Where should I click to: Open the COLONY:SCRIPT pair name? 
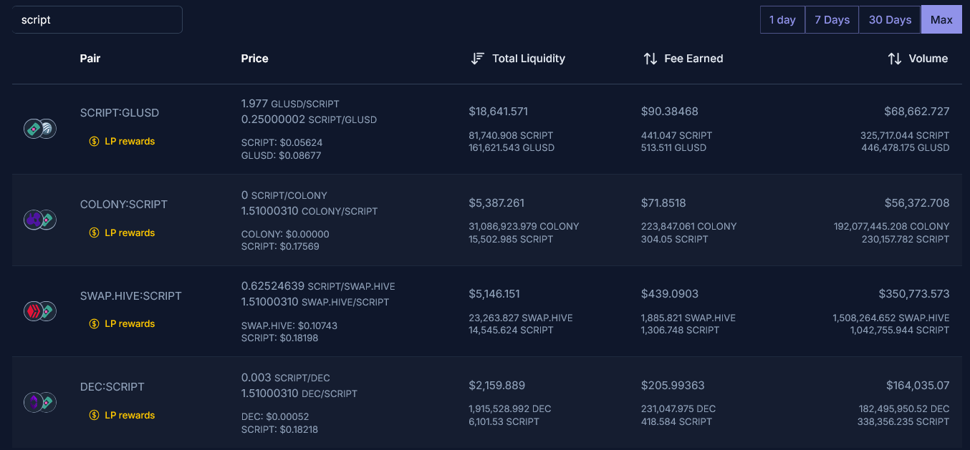pyautogui.click(x=124, y=205)
